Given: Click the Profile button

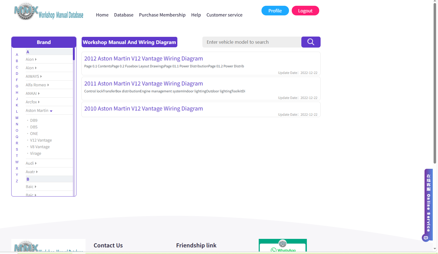Looking at the screenshot, I should click(275, 11).
